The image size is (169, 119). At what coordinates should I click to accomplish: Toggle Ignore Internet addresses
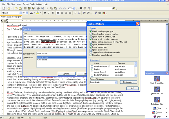pyautogui.click(x=91, y=45)
